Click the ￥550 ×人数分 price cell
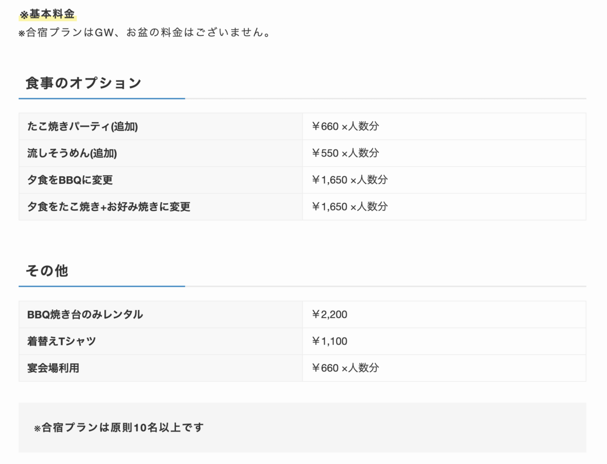The width and height of the screenshot is (607, 464). point(345,153)
